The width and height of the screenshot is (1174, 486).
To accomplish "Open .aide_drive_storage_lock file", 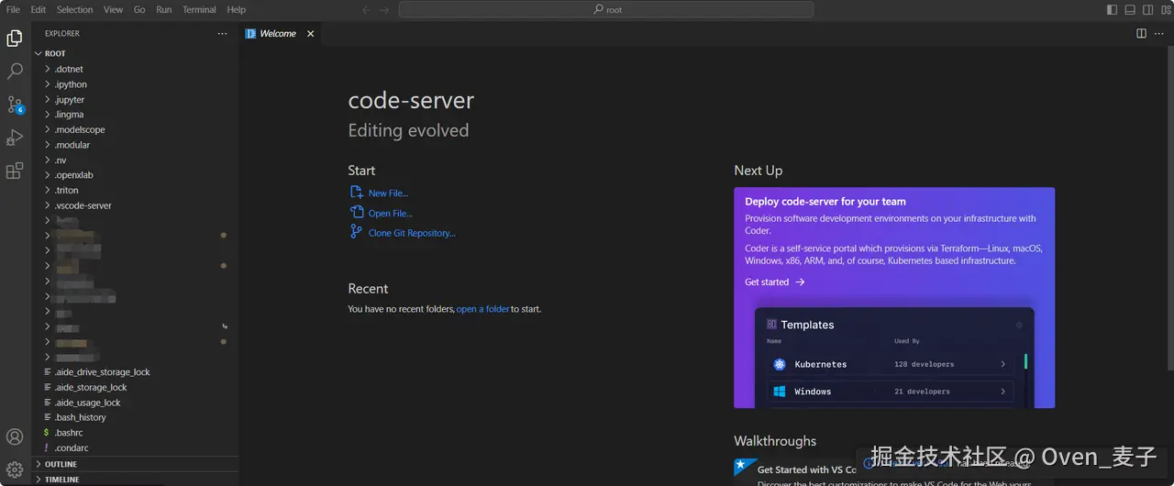I will tap(135, 372).
